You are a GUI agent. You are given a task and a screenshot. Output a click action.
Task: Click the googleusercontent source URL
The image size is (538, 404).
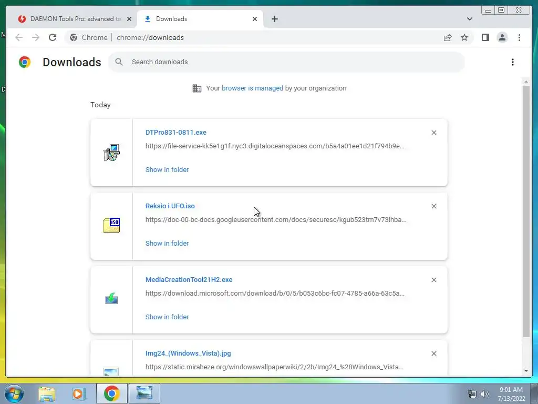(275, 219)
